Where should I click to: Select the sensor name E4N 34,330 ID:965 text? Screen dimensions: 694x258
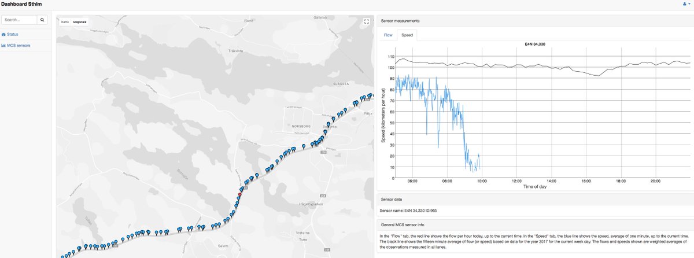pyautogui.click(x=408, y=211)
